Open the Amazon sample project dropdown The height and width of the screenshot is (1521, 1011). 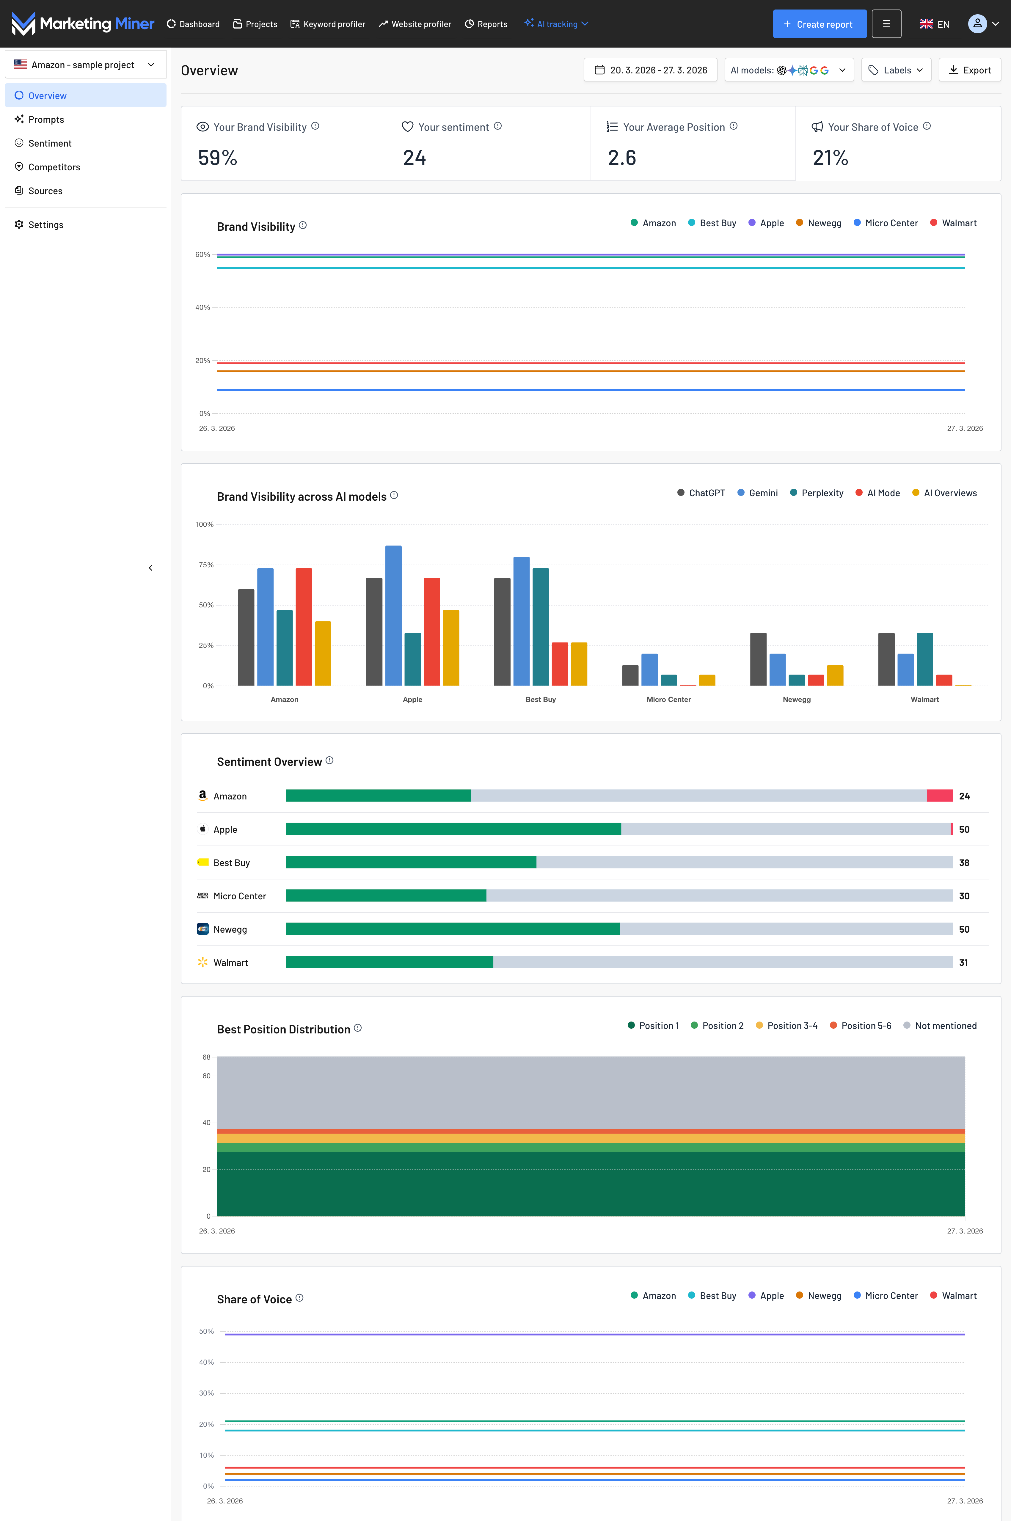coord(85,65)
